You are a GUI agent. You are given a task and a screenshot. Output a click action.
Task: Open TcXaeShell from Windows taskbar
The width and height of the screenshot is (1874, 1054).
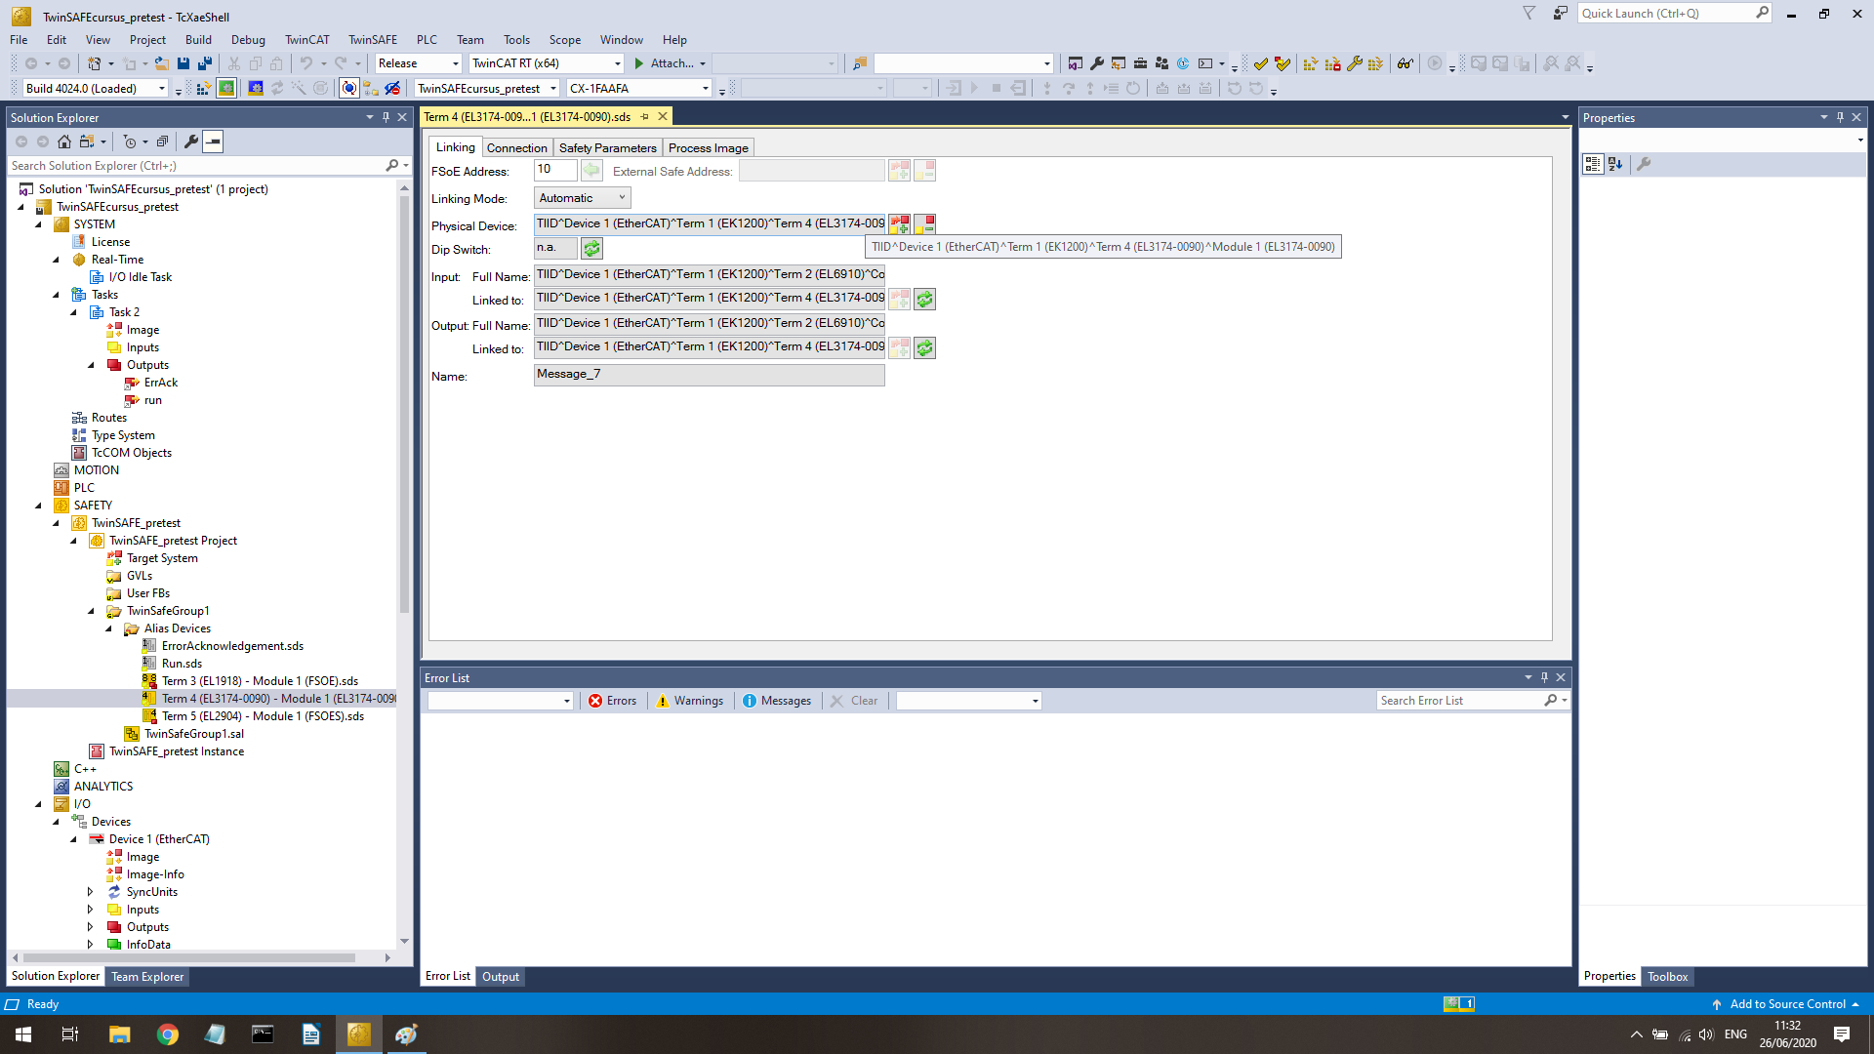(x=358, y=1034)
